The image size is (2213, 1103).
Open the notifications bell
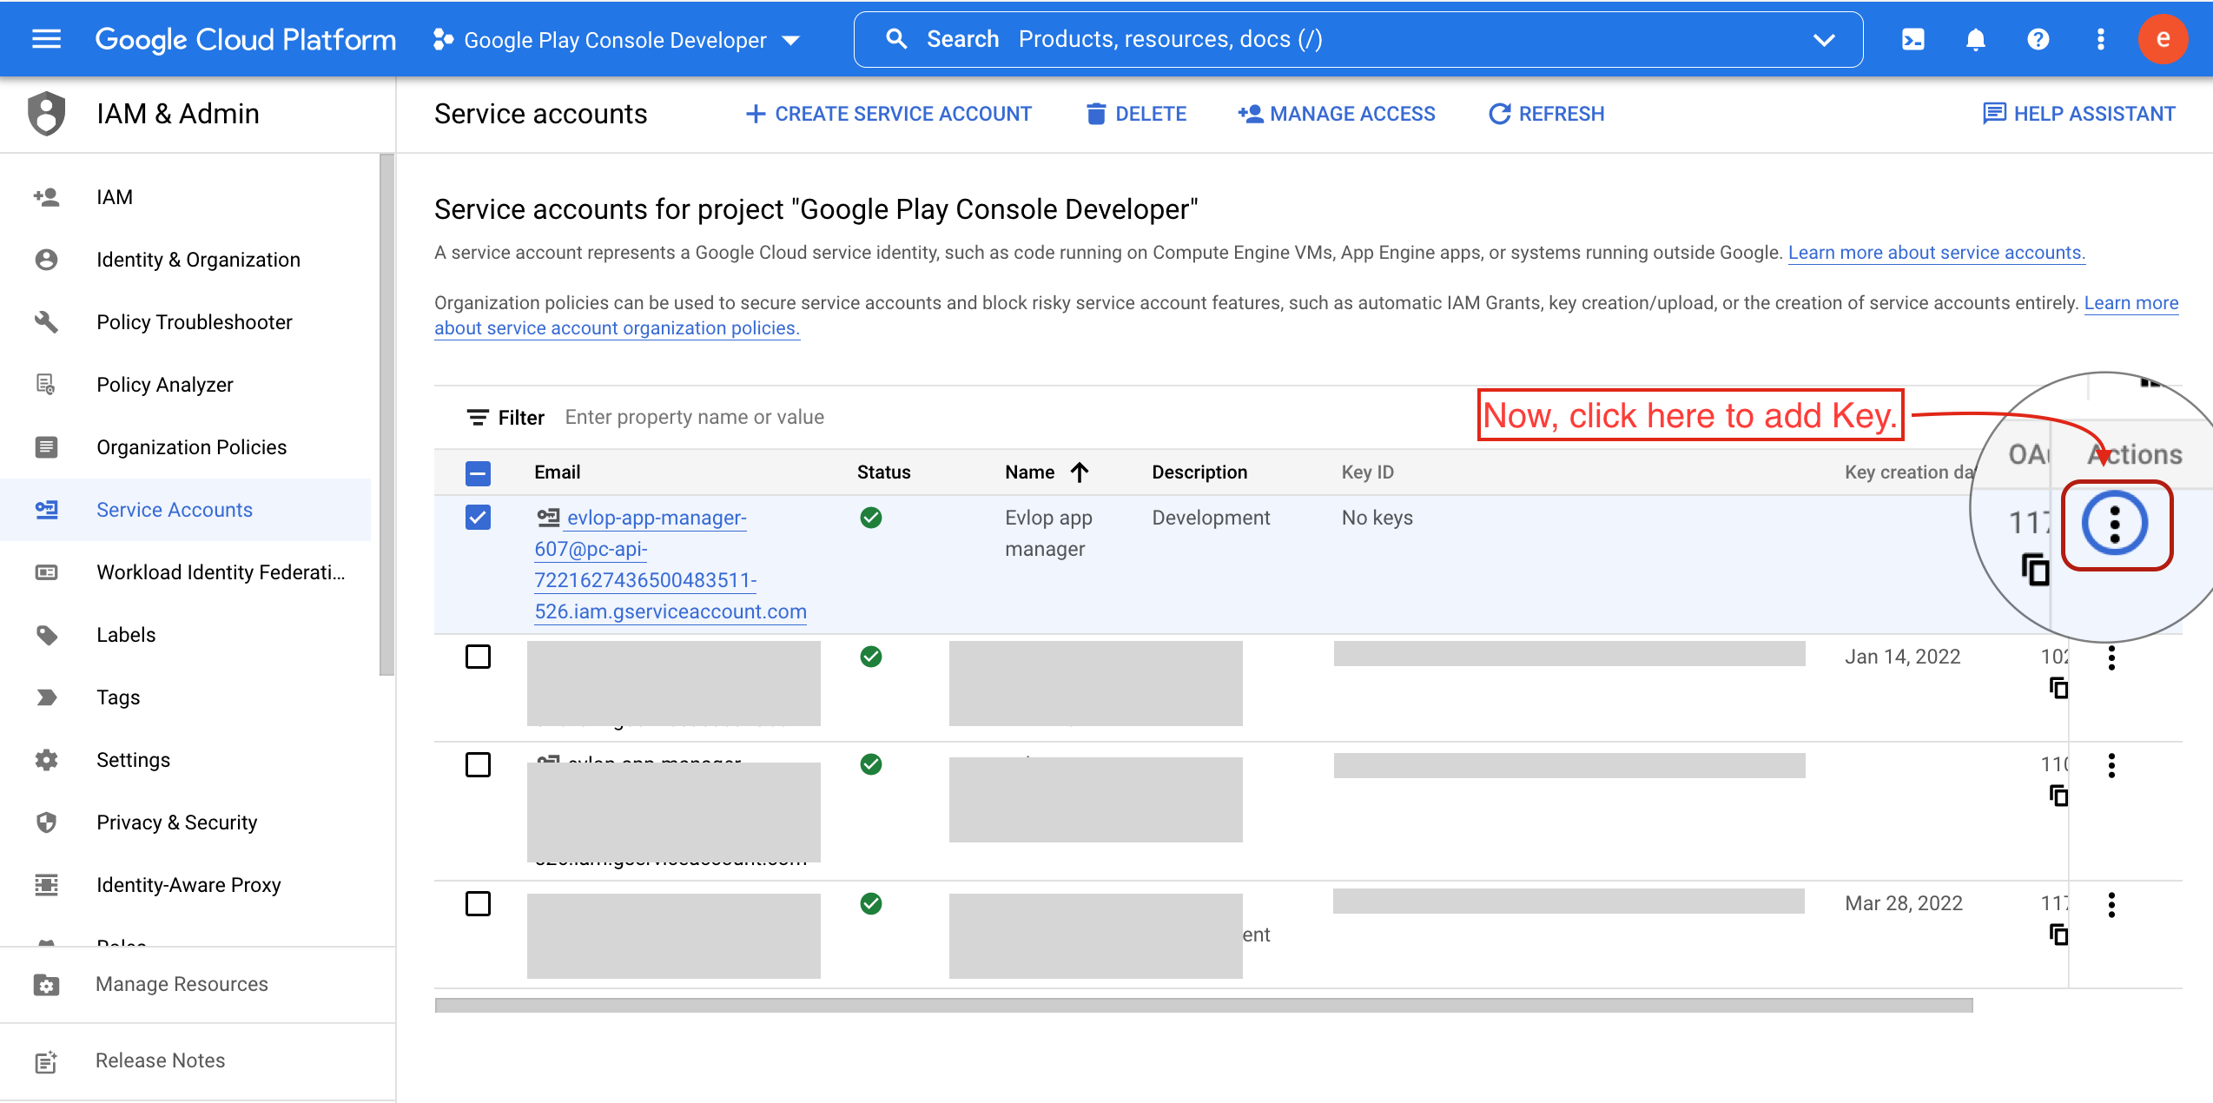[x=1975, y=39]
